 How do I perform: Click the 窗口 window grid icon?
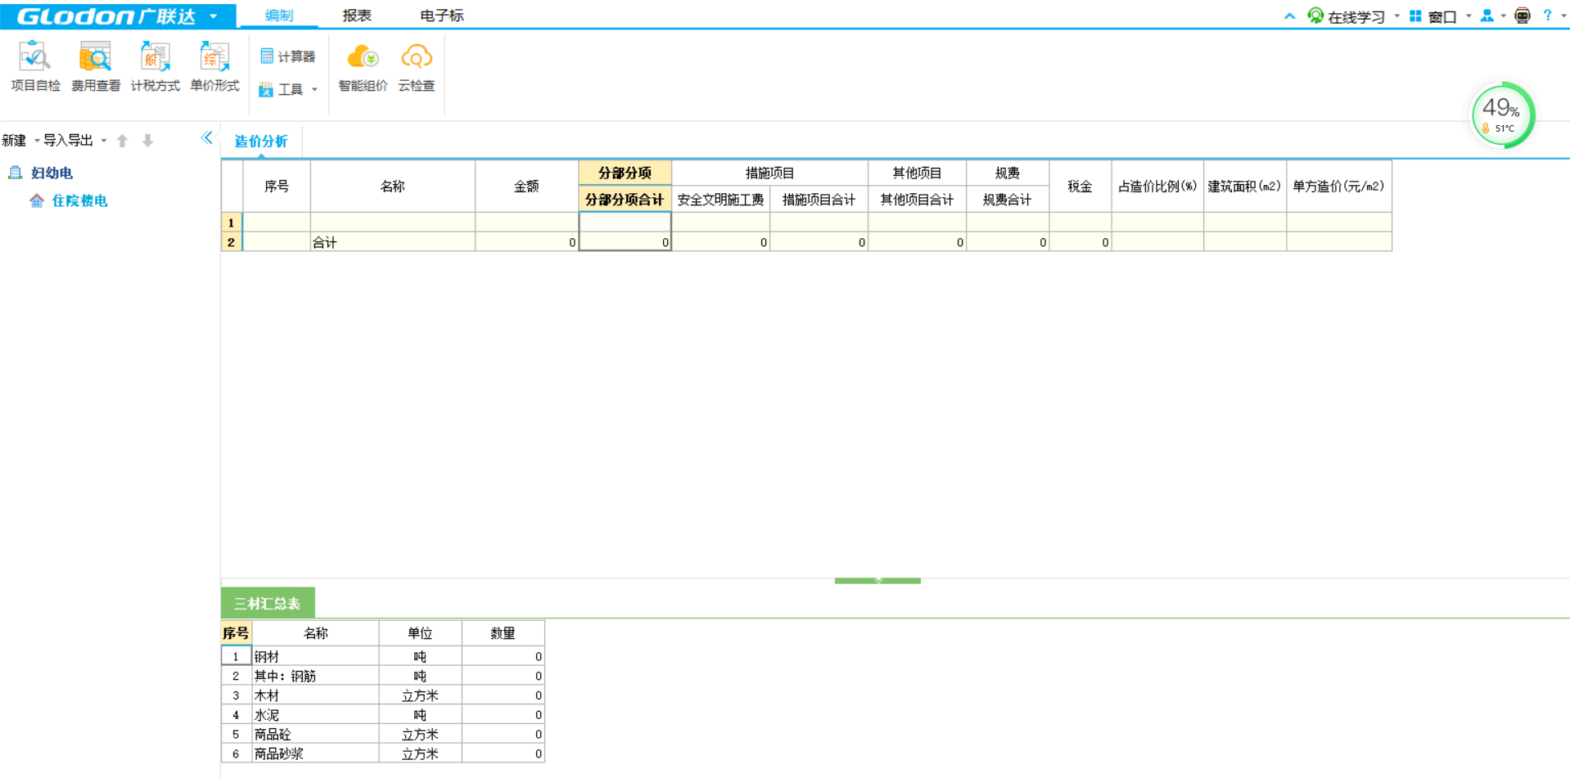pos(1415,16)
